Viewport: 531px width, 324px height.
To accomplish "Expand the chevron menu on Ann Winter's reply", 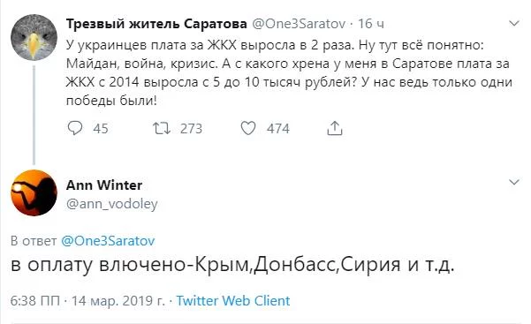I will pyautogui.click(x=514, y=182).
